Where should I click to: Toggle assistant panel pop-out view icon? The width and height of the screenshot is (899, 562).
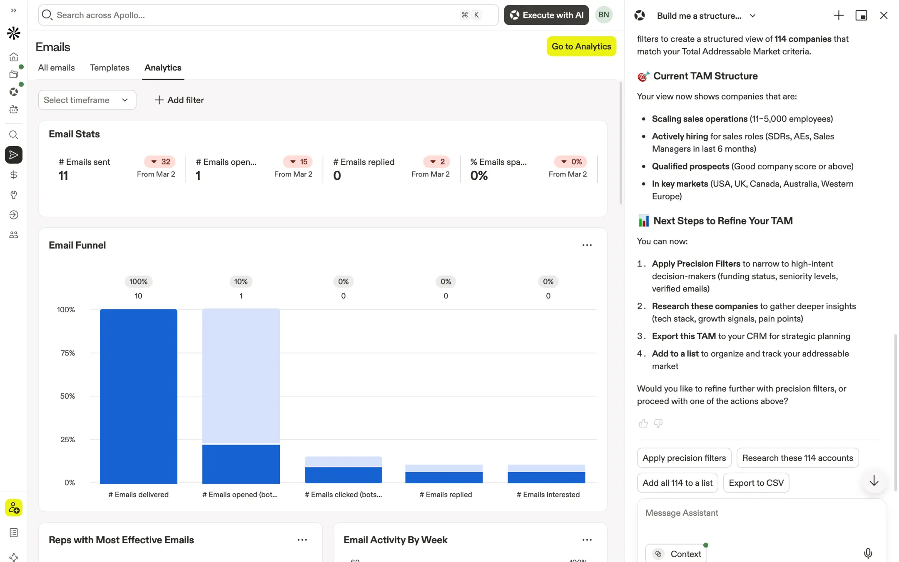(861, 15)
